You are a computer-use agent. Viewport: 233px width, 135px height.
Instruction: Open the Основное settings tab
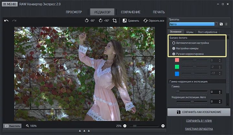click(x=176, y=32)
